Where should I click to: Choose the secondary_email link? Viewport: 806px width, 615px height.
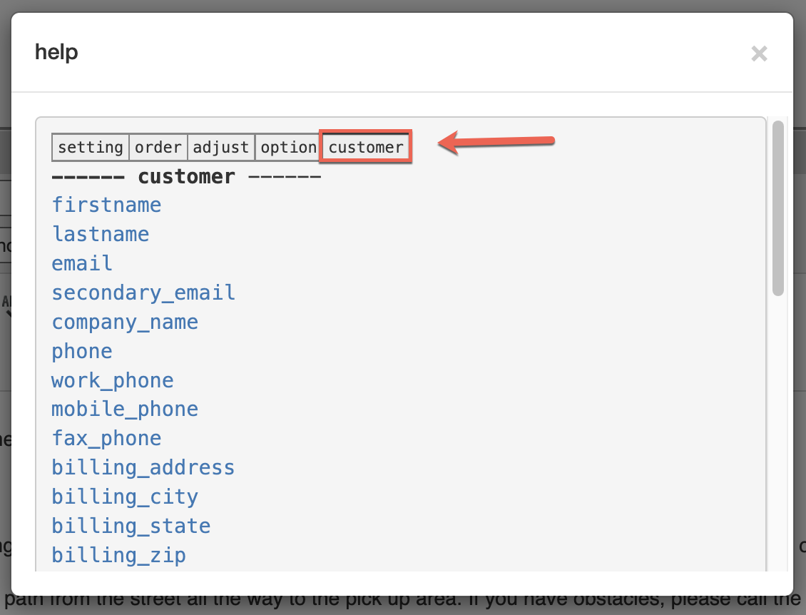point(143,293)
